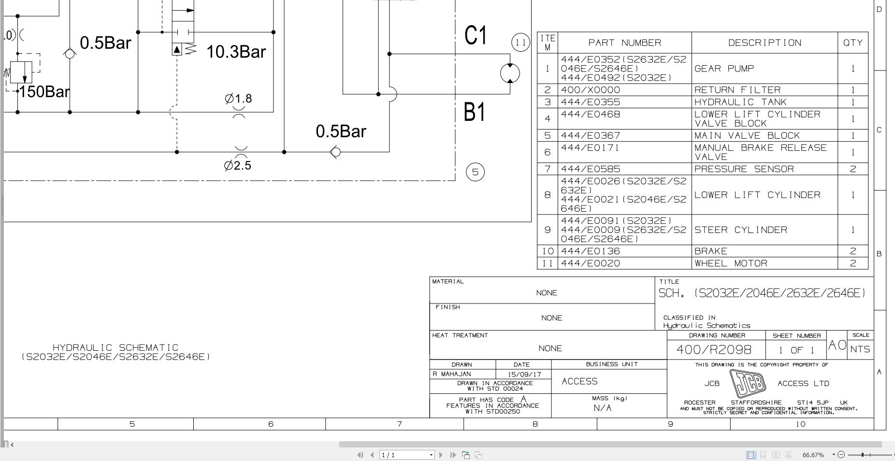This screenshot has width=895, height=461.
Task: Click the zoom slider handle
Action: tap(863, 455)
